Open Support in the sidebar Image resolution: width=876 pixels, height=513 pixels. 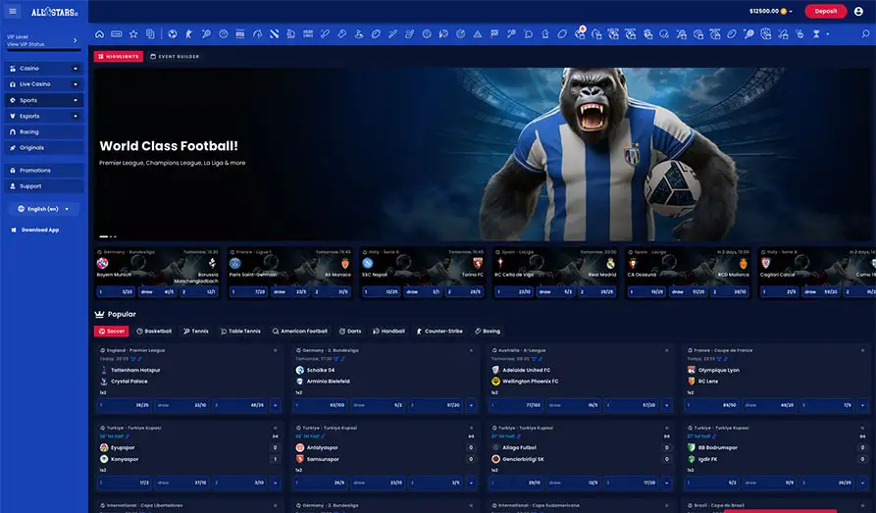tap(43, 186)
